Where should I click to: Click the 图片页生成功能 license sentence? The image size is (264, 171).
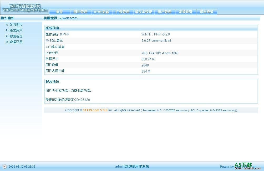pos(69,91)
